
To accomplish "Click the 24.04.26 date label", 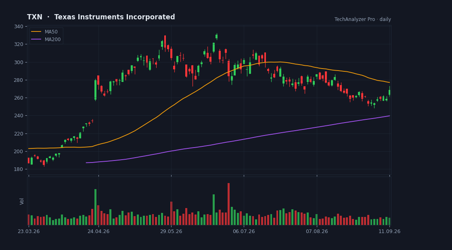I will pos(98,231).
